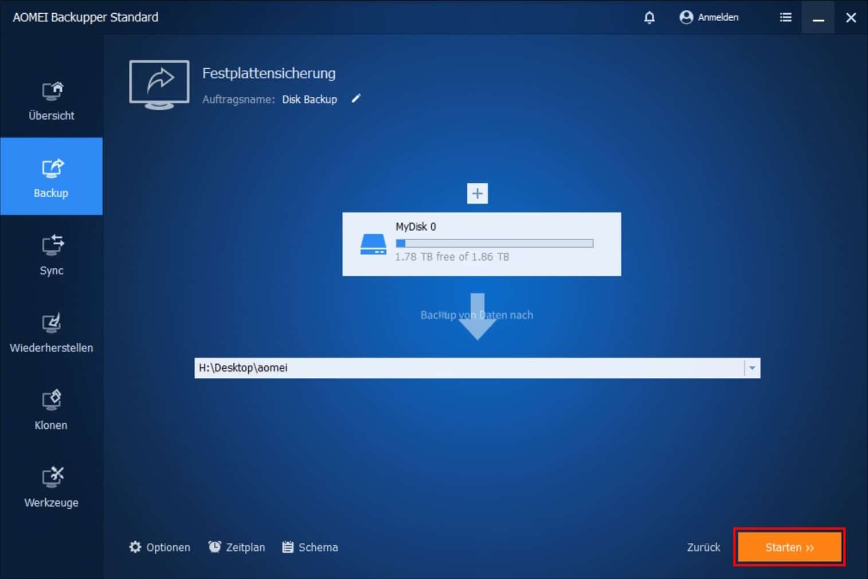This screenshot has width=868, height=579.
Task: Open the Werkzeuge sidebar section
Action: [x=52, y=487]
